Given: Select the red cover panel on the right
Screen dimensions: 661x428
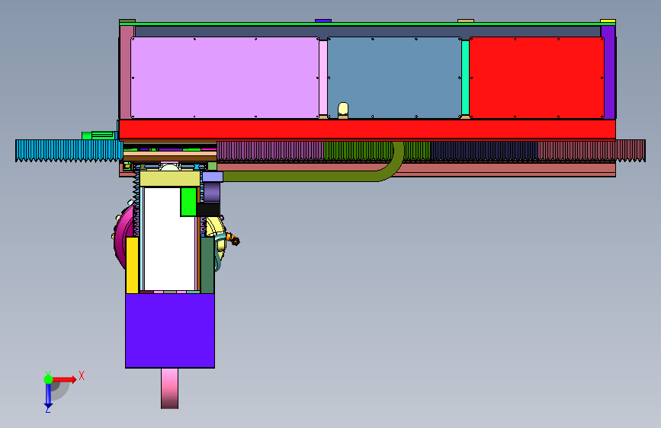Looking at the screenshot, I should [536, 78].
